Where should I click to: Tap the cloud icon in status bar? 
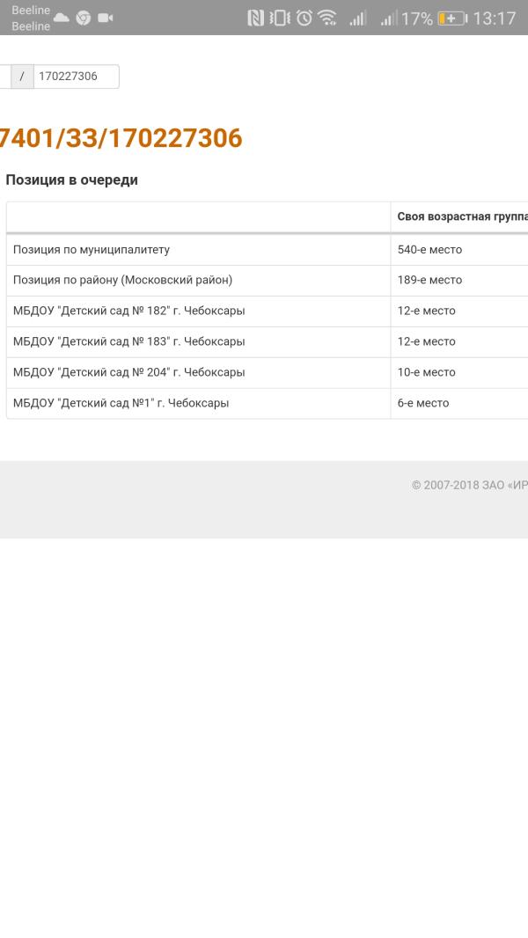(61, 18)
